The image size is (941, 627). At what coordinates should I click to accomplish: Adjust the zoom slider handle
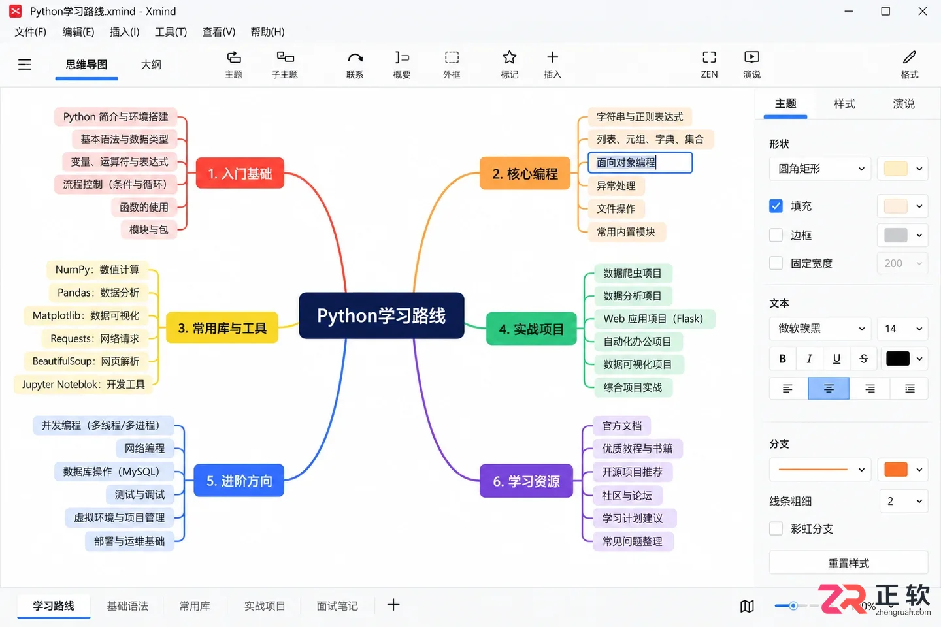pyautogui.click(x=793, y=605)
